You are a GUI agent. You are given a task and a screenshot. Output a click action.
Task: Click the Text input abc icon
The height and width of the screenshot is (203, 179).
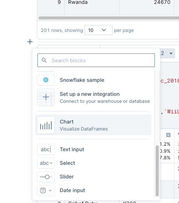(46, 149)
